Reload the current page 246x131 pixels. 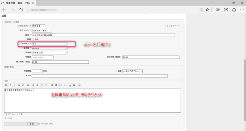[21, 10]
